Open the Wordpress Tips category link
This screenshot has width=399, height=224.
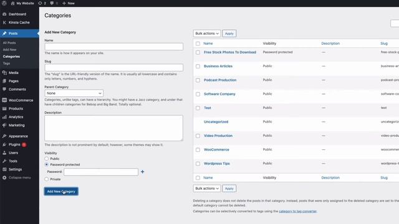(217, 164)
